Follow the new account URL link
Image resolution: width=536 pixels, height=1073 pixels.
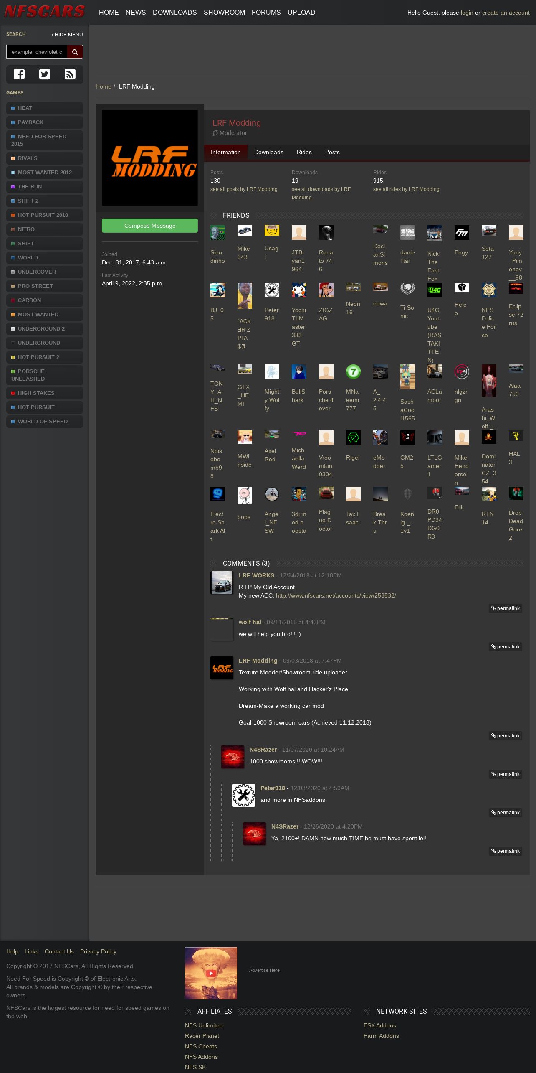(336, 595)
